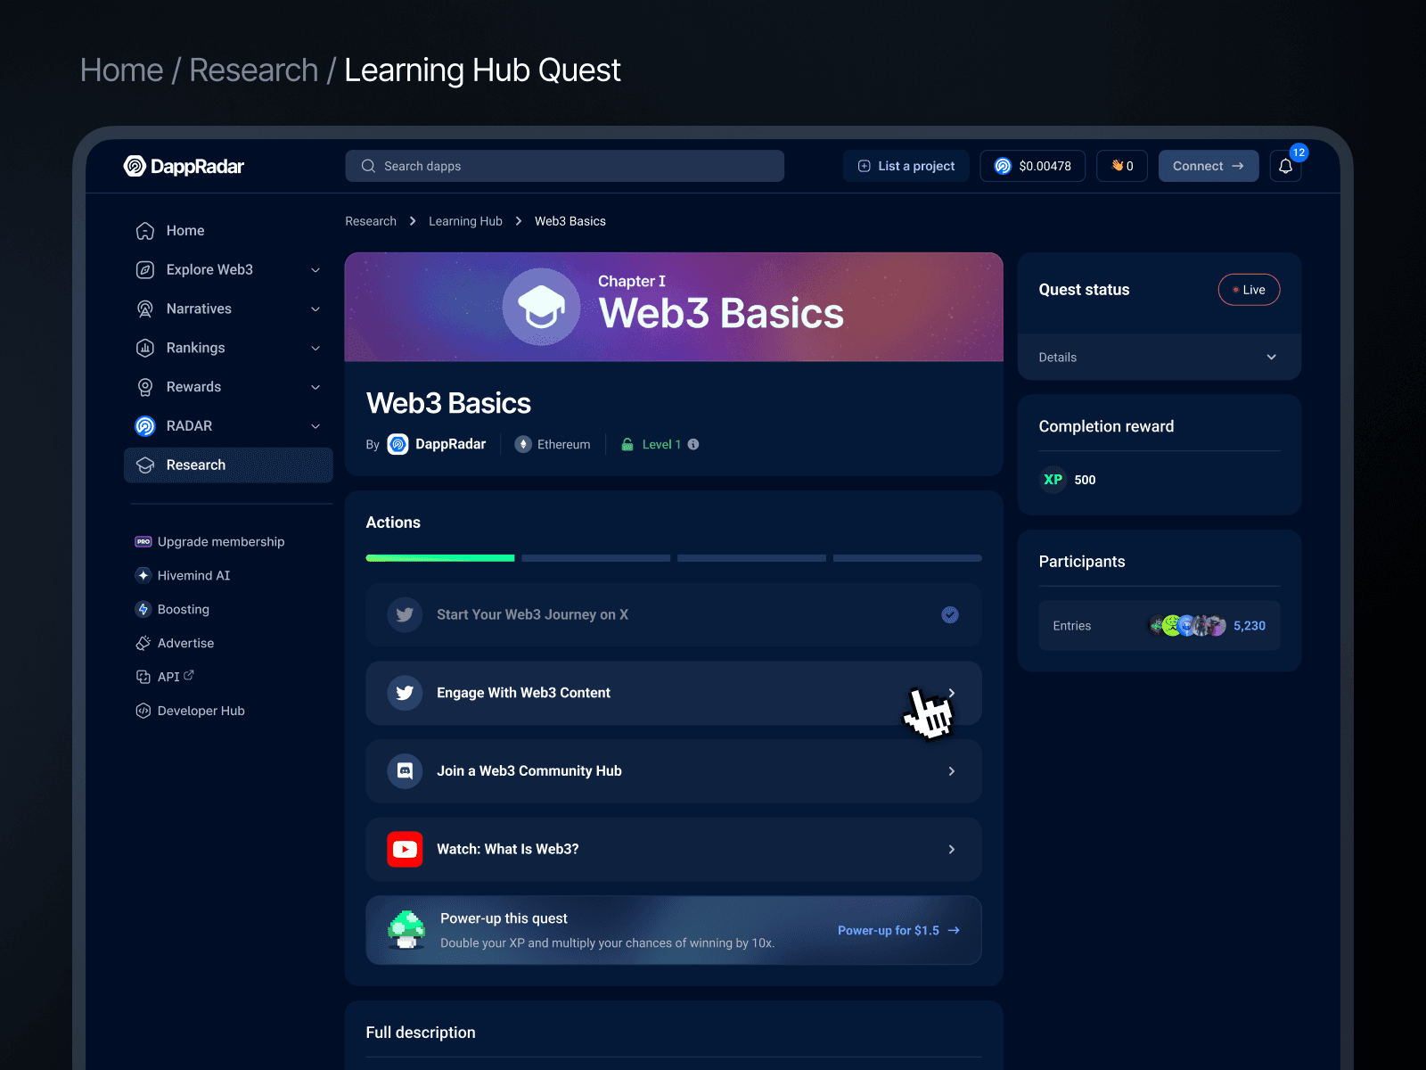Click the Hivemind AI sparkle icon
Image resolution: width=1426 pixels, height=1070 pixels.
pyautogui.click(x=143, y=575)
